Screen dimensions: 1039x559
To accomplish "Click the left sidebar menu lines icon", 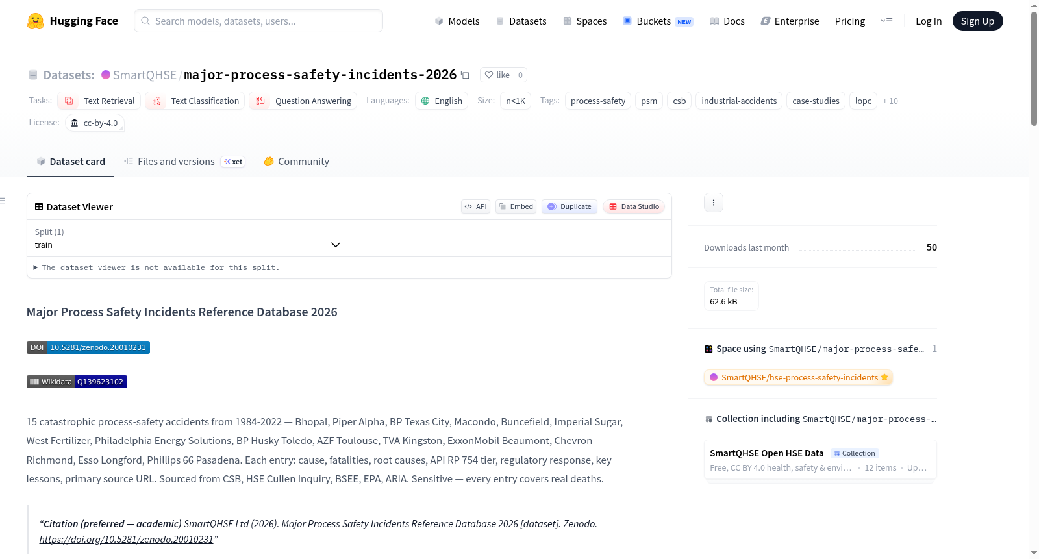I will [3, 201].
